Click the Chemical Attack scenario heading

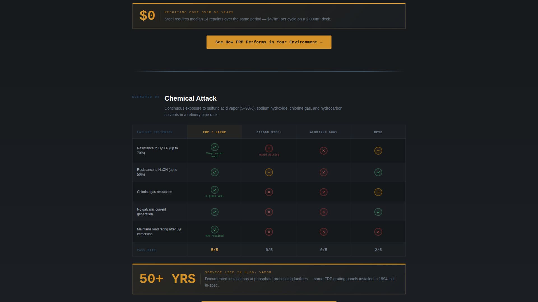coord(190,98)
